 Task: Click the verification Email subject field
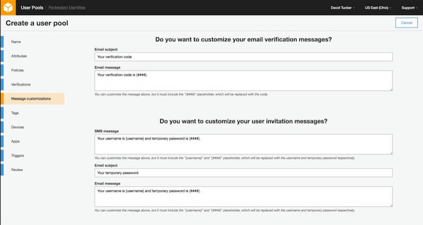[243, 57]
